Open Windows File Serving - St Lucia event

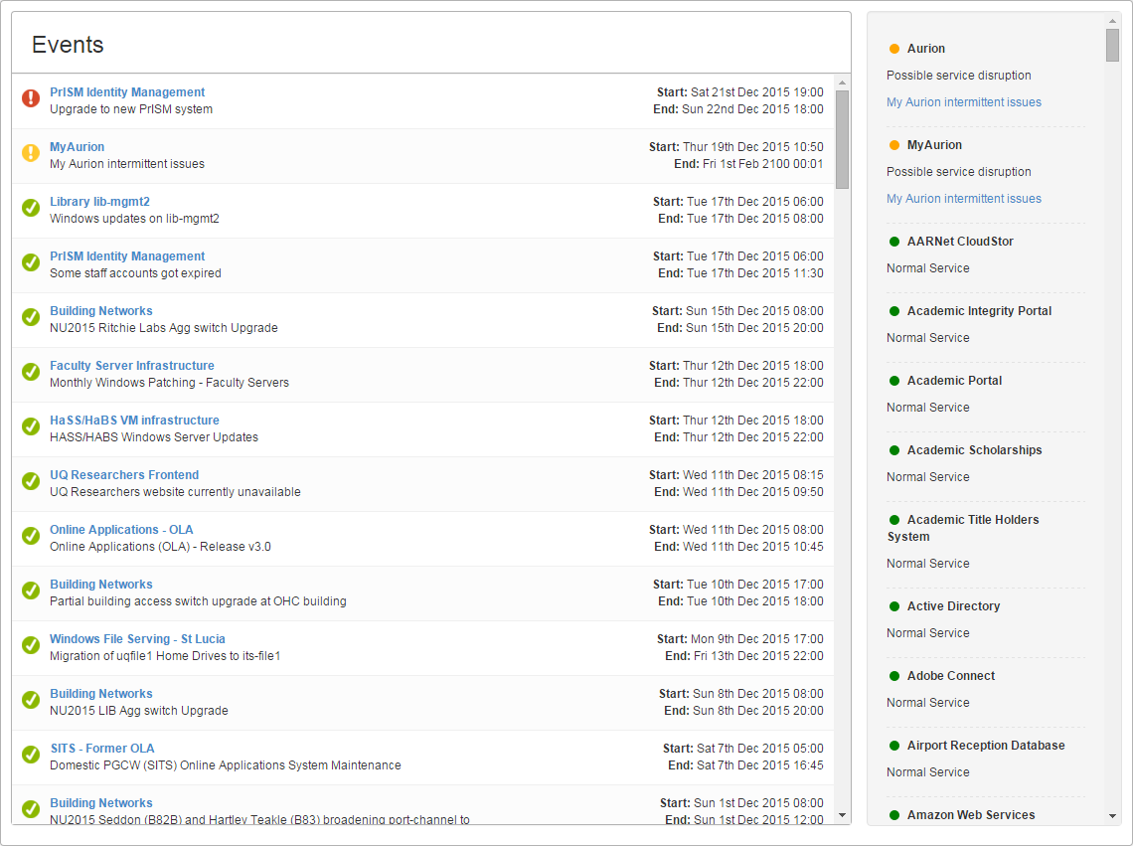click(137, 639)
